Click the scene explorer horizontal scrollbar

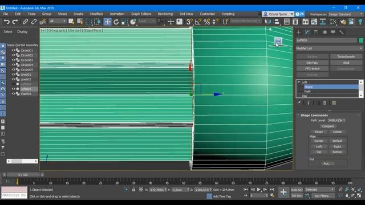coord(22,161)
